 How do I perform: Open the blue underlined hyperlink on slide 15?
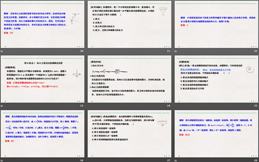pyautogui.click(x=190, y=70)
